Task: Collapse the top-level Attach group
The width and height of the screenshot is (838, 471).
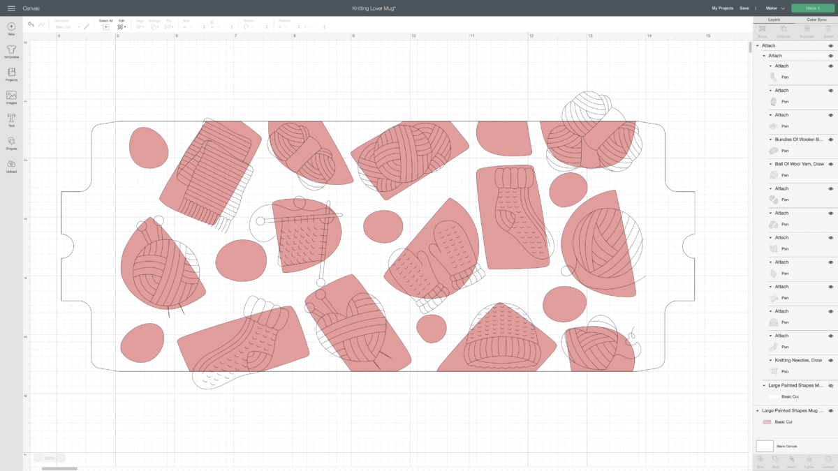Action: click(758, 45)
